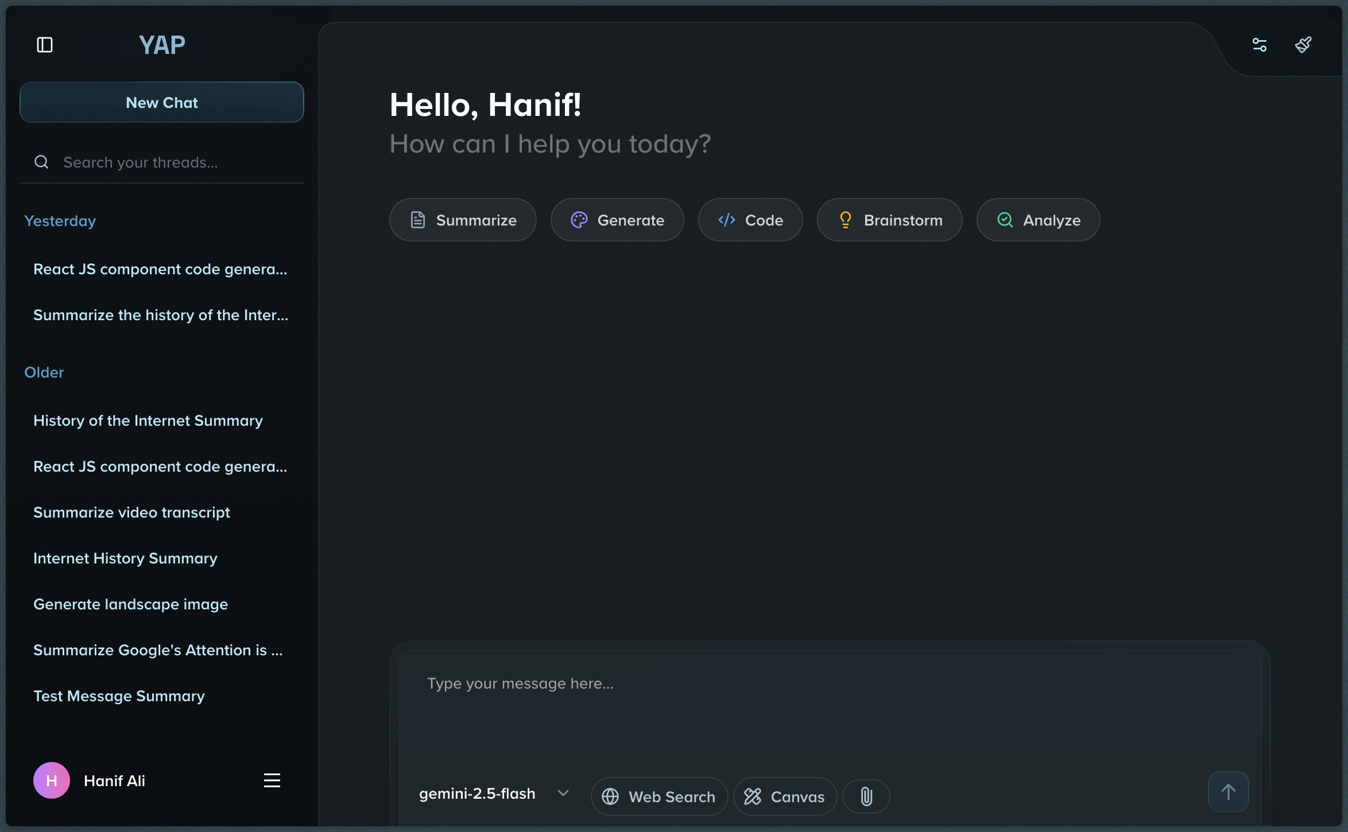Open the Generate landscape image thread
Viewport: 1348px width, 832px height.
[130, 604]
